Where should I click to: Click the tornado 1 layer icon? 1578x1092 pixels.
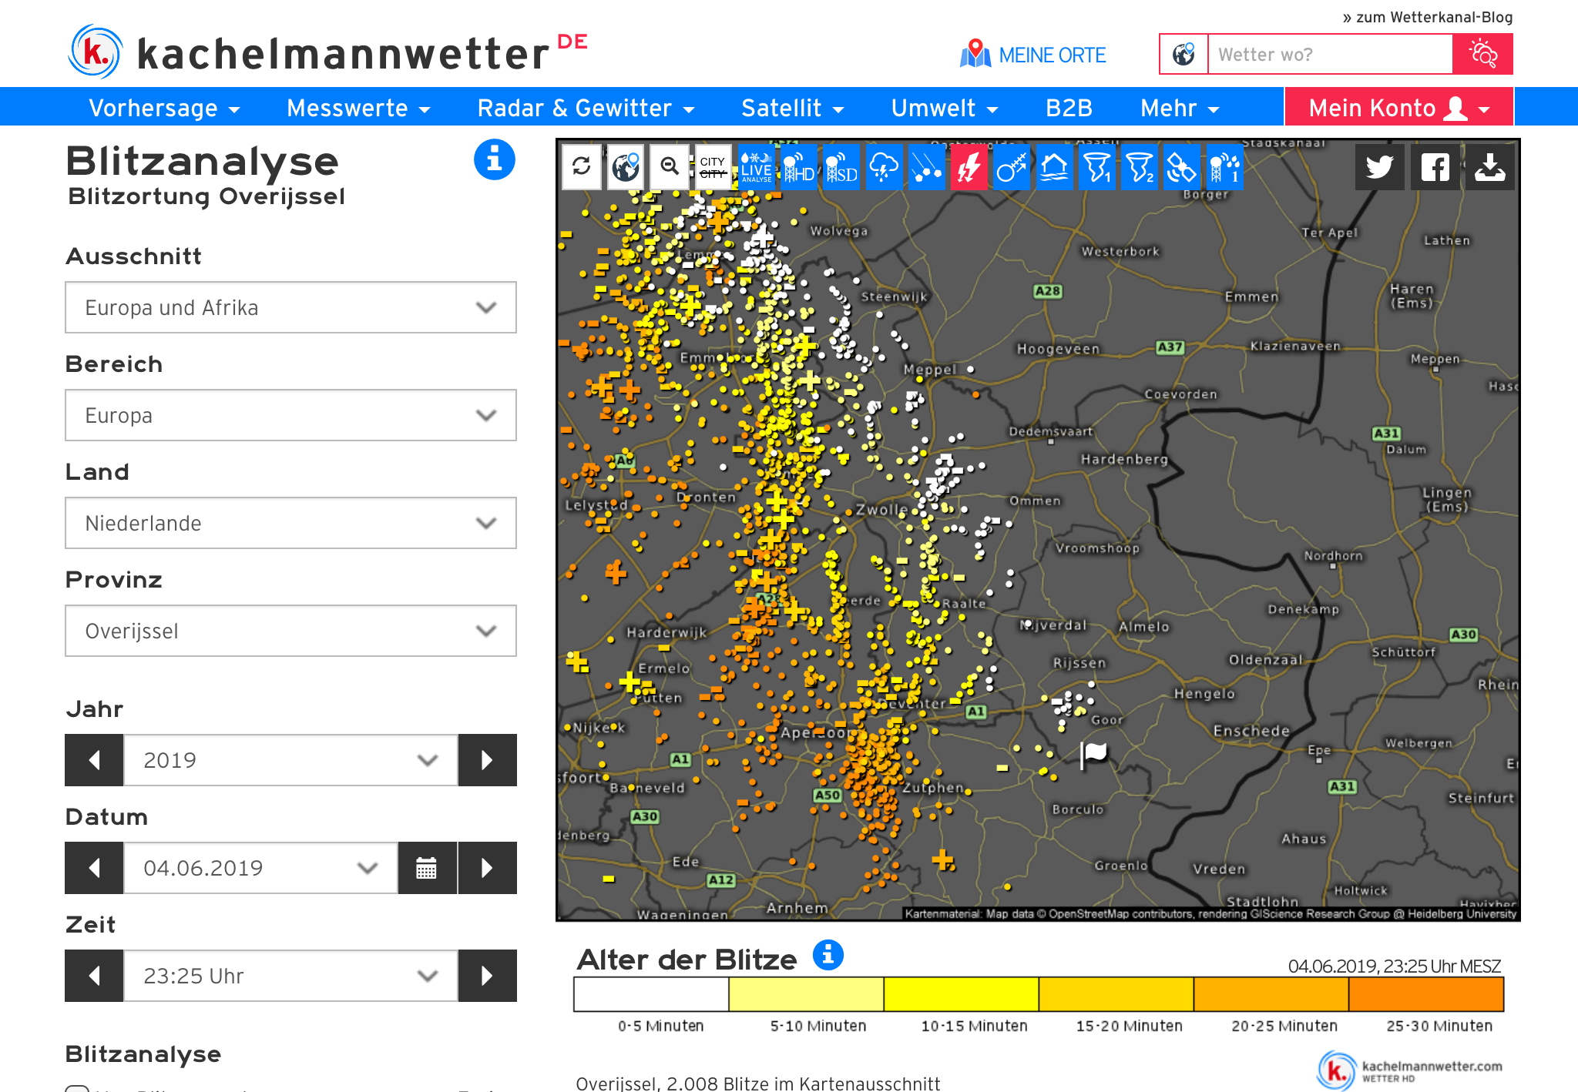tap(1096, 166)
